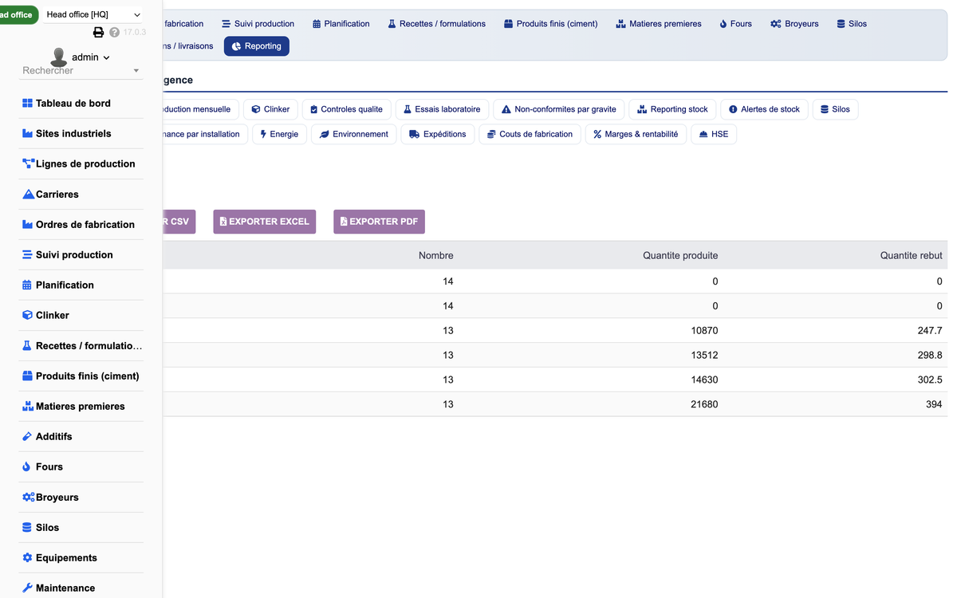Screen dimensions: 957x598
Task: Open the Environnement report
Action: tap(353, 134)
